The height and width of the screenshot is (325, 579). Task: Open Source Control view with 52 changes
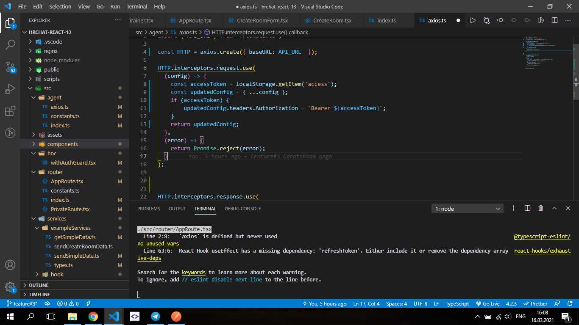[10, 67]
